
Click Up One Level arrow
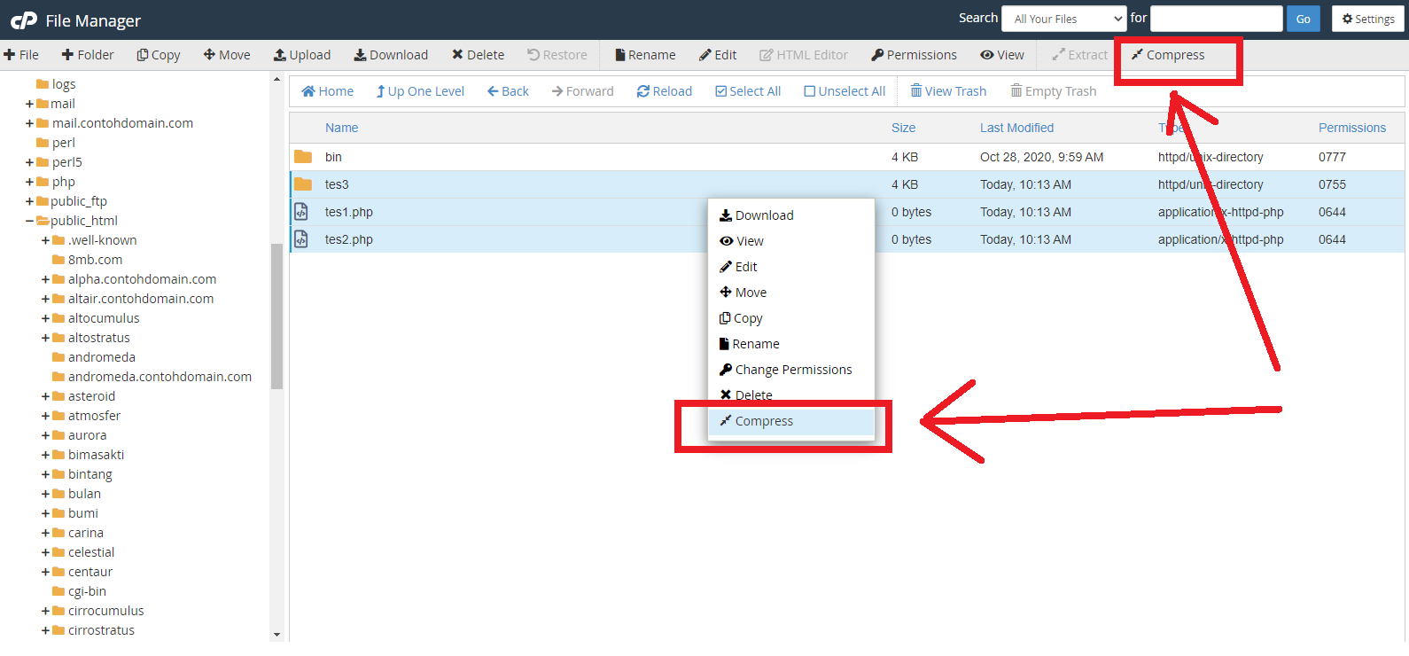tap(381, 91)
